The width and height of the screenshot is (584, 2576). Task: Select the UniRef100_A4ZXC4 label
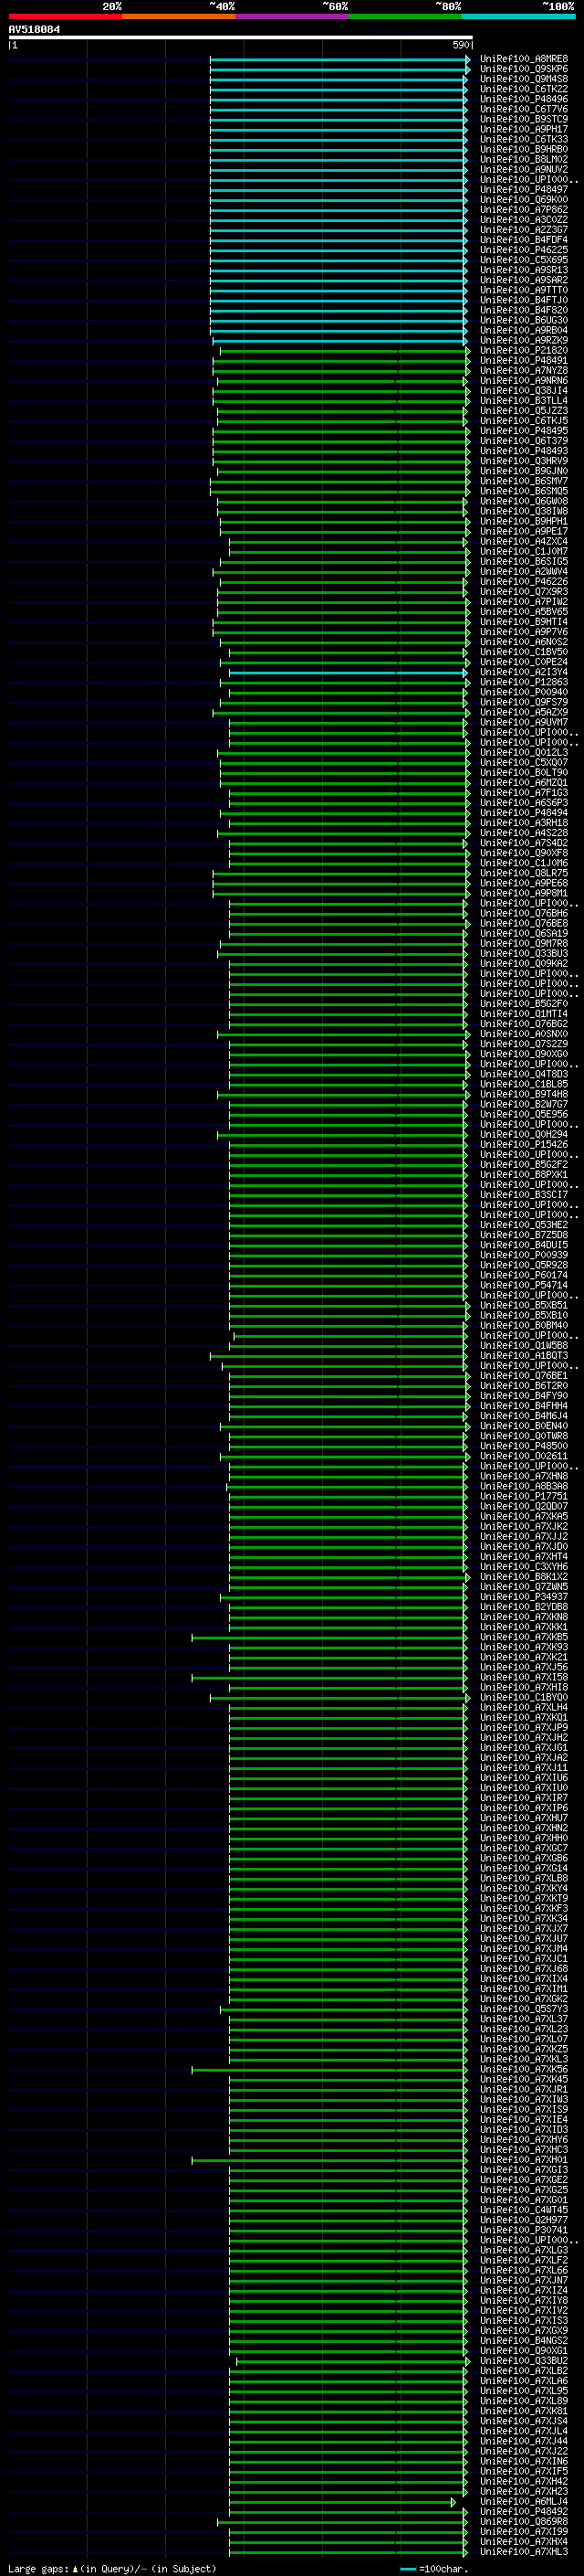(x=523, y=541)
